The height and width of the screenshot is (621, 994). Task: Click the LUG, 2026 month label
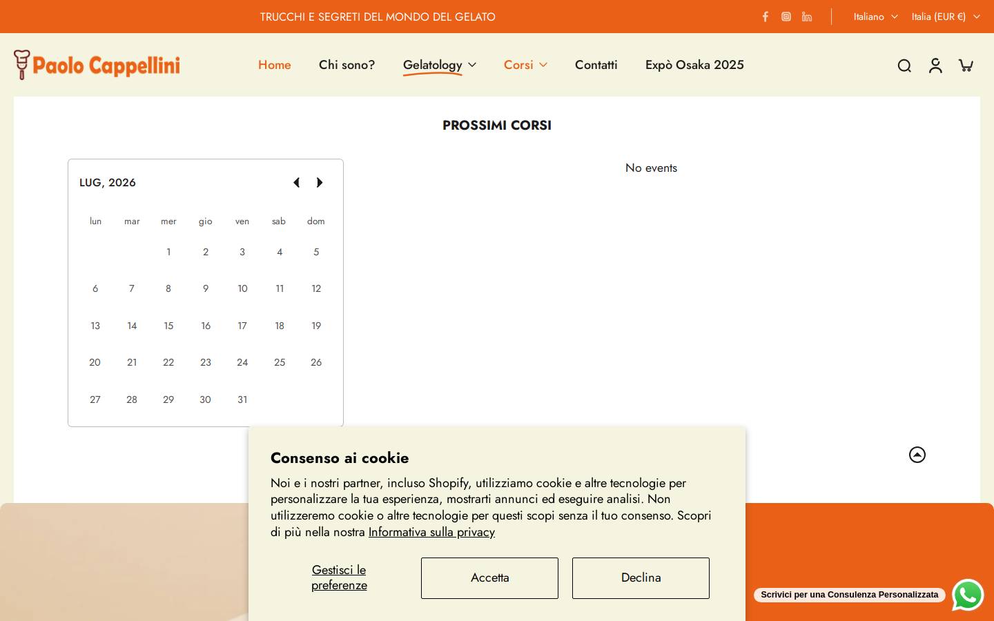108,183
